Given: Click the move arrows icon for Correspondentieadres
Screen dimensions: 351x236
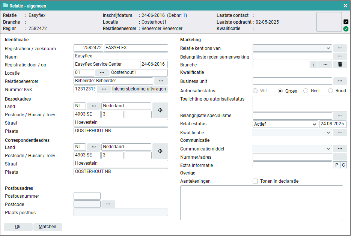Looking at the screenshot, I should 160,151.
